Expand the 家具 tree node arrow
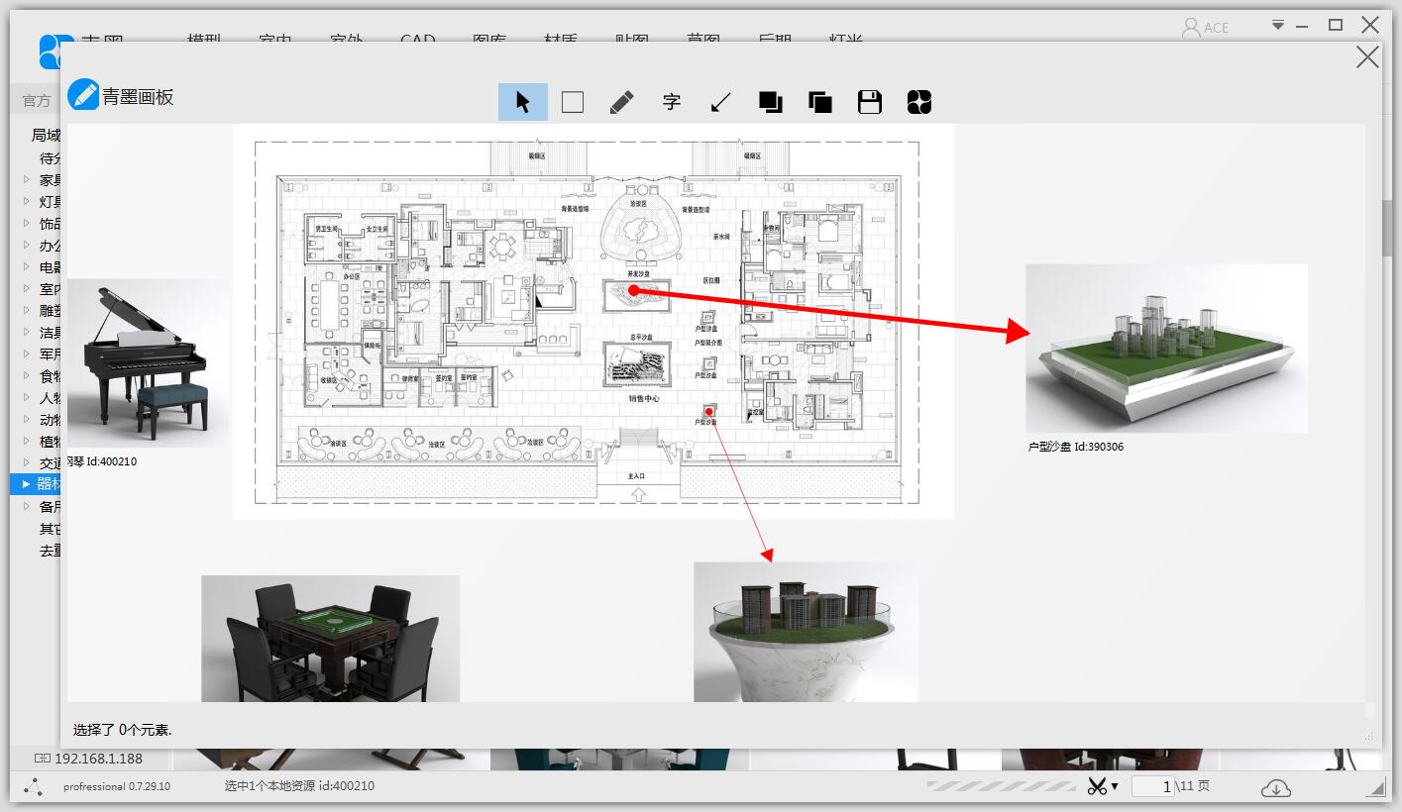 click(x=27, y=179)
